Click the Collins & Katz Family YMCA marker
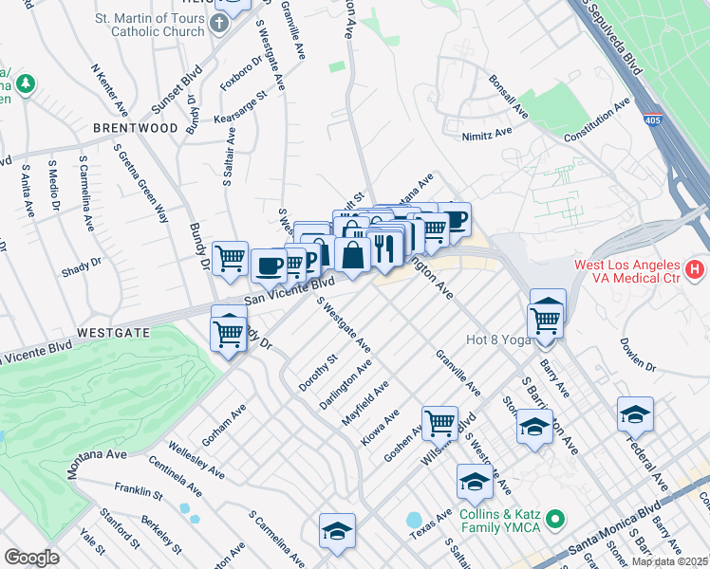The width and height of the screenshot is (710, 569). tap(556, 520)
